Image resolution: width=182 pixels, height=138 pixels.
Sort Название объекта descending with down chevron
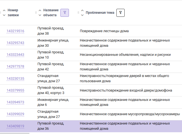click(40, 15)
